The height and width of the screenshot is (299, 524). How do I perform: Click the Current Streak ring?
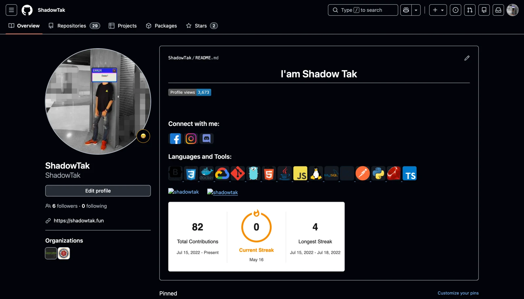256,227
